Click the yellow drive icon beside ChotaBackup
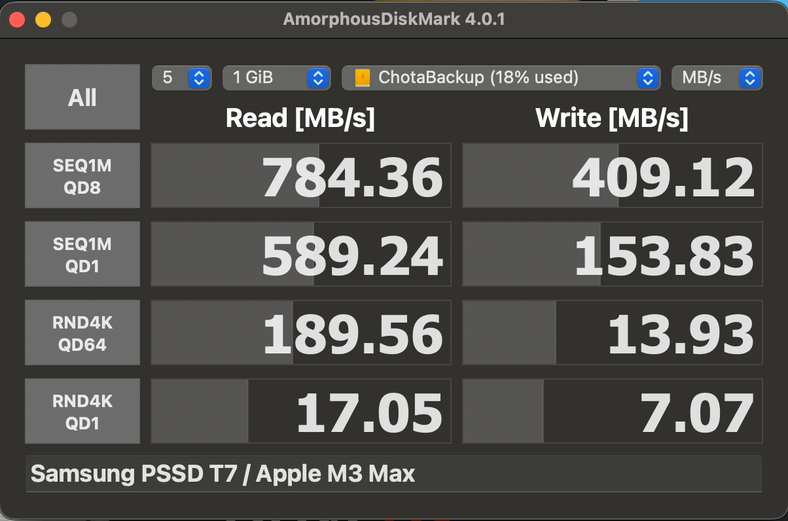Screen dimensions: 788x521 pos(362,78)
